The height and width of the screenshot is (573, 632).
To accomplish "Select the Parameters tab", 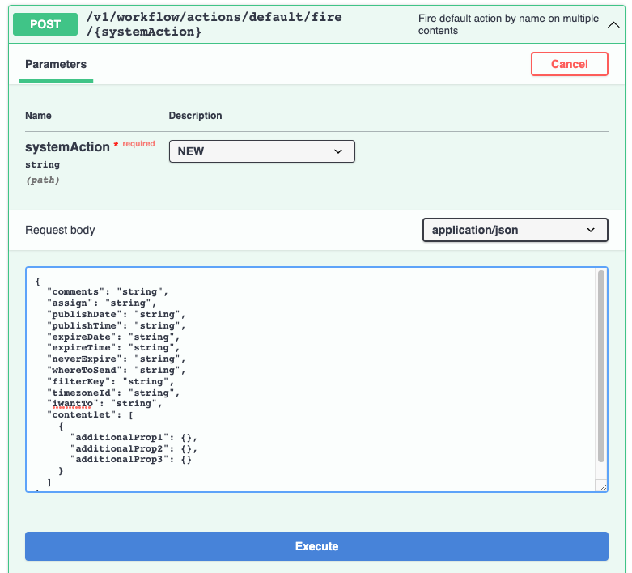I will coord(56,64).
